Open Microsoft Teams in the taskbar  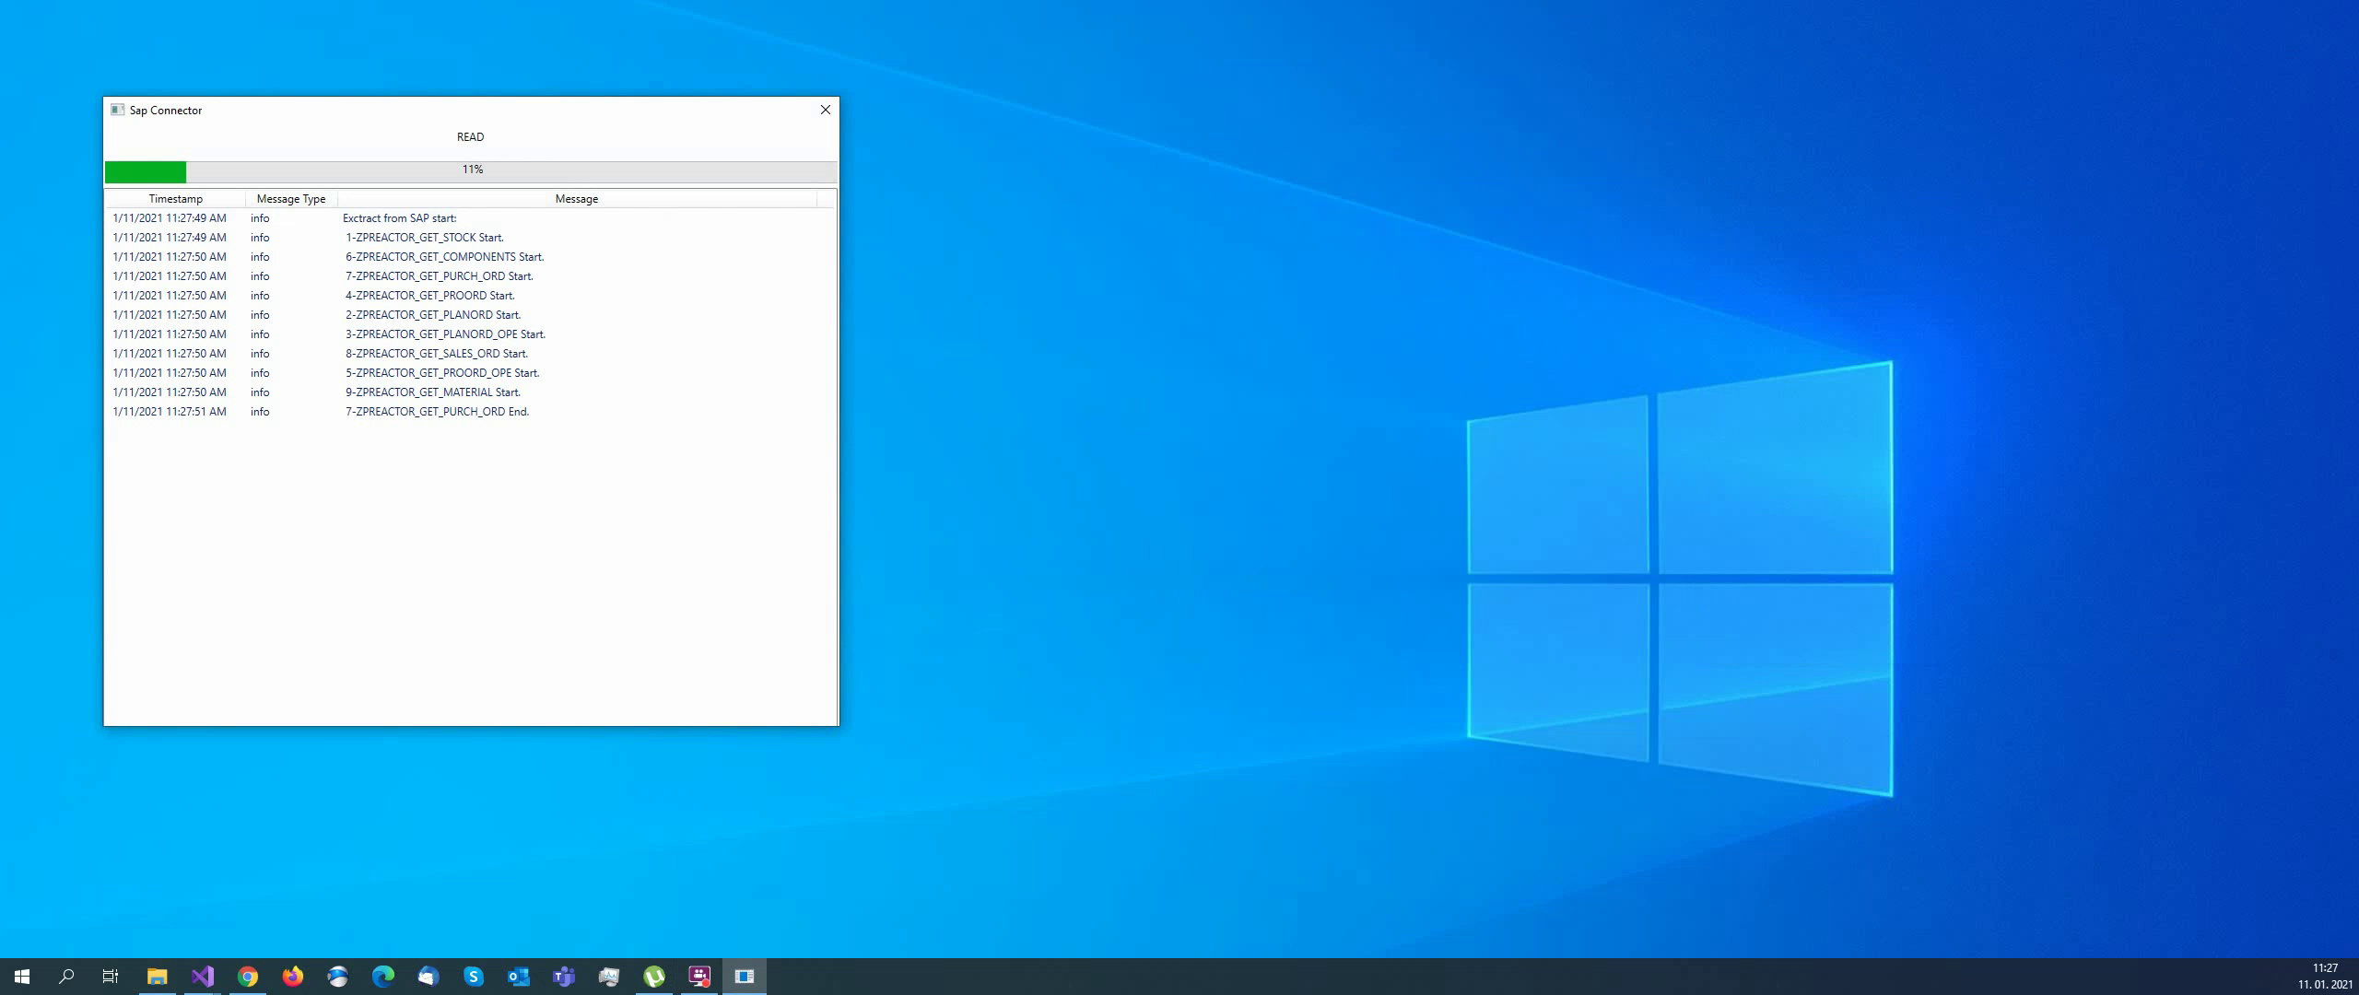564,976
